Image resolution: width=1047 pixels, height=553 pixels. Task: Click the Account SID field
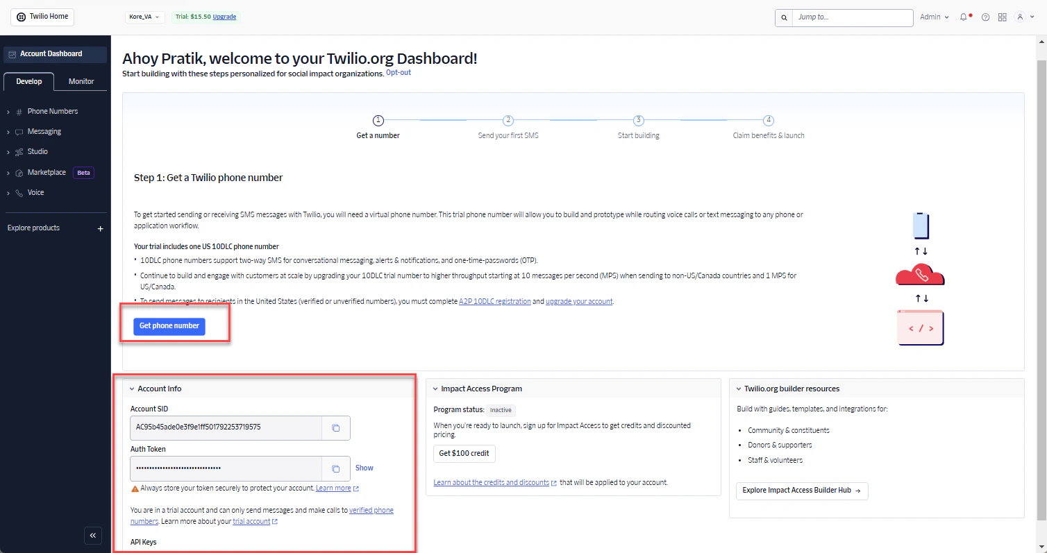[226, 427]
